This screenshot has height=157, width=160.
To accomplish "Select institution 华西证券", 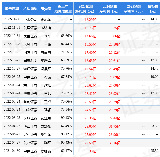I will [30, 127].
